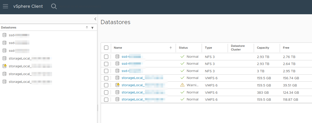The width and height of the screenshot is (312, 123).
Task: Click Normal checkmark in 124.34 GB free row
Action: [182, 92]
